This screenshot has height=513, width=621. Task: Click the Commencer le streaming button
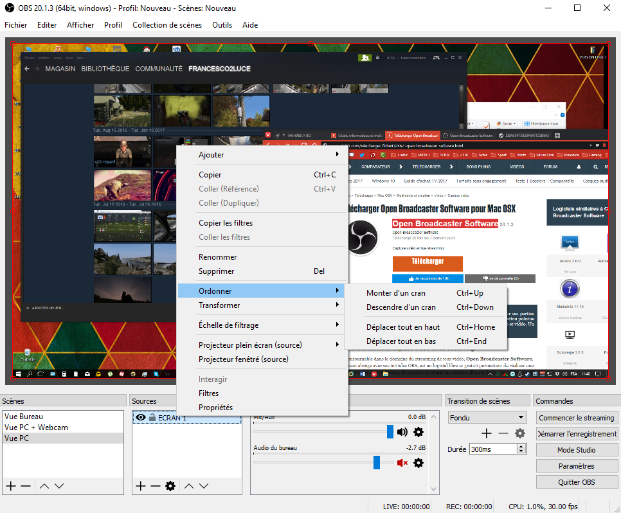click(577, 418)
